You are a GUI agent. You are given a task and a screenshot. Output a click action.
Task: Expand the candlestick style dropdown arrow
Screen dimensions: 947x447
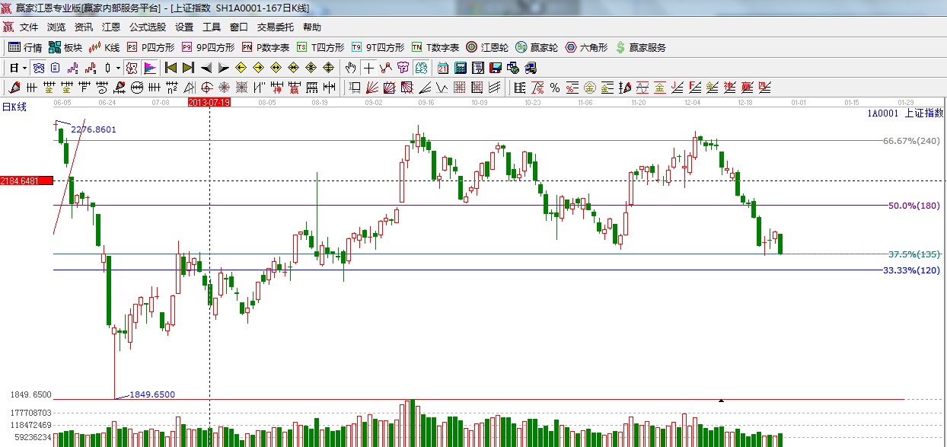pos(118,68)
